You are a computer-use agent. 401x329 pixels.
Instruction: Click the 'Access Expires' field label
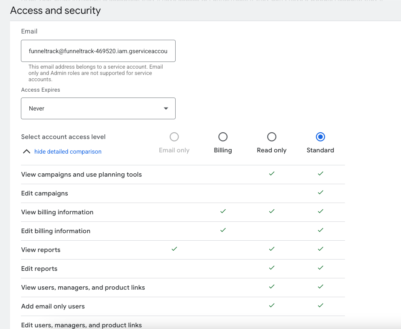pyautogui.click(x=41, y=90)
